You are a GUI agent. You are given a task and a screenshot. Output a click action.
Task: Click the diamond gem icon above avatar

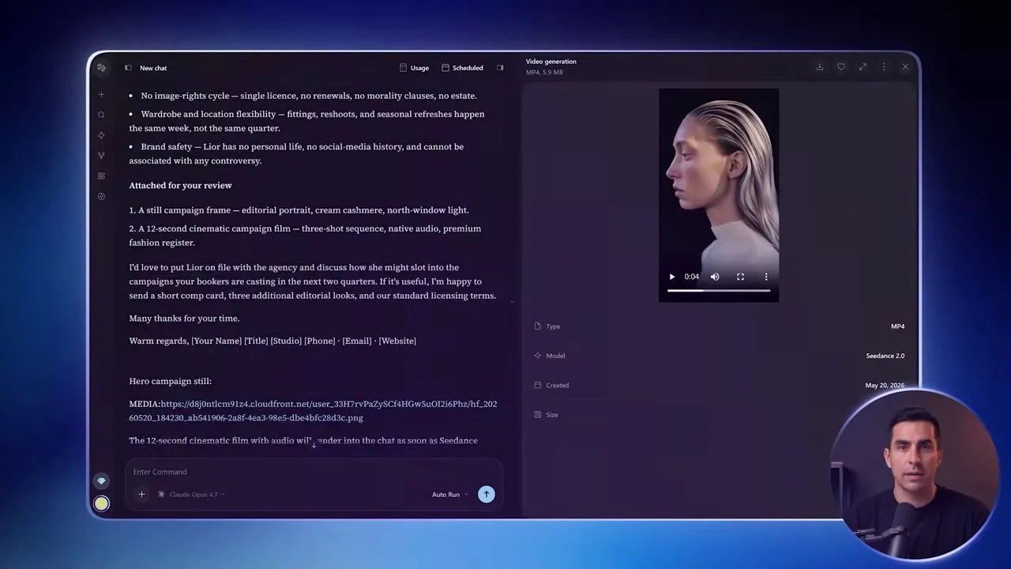coord(101,480)
